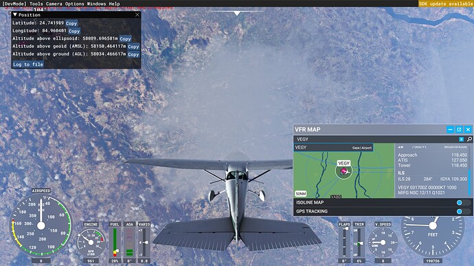474x266 pixels.
Task: Close the Position panel
Action: pos(137,14)
